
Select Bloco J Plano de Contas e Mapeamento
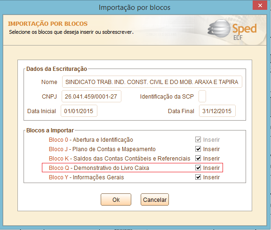click(102, 149)
